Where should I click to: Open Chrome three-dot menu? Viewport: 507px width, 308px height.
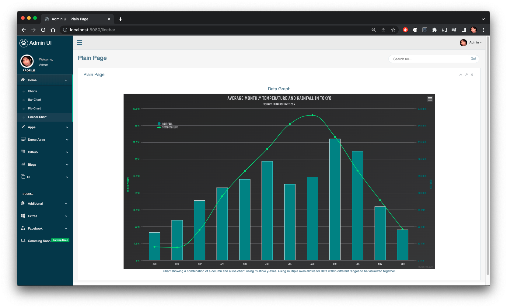tap(483, 30)
